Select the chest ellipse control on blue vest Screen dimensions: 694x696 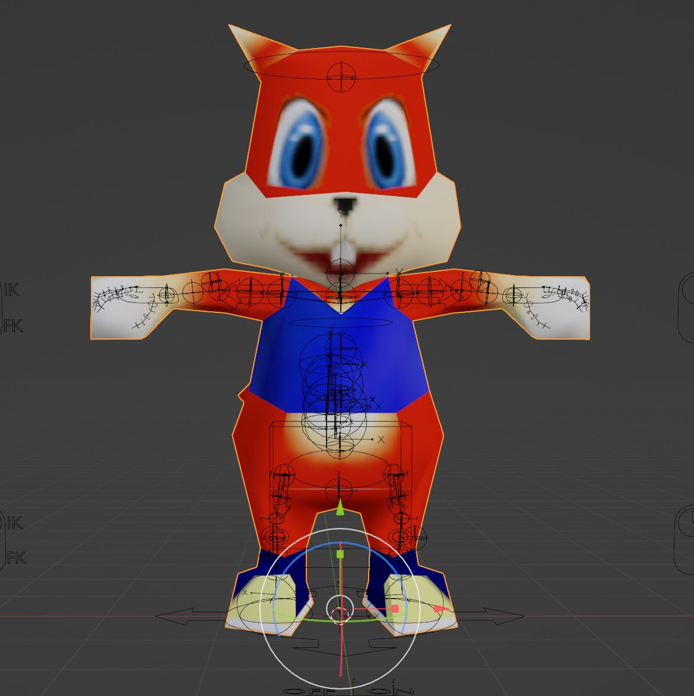341,322
